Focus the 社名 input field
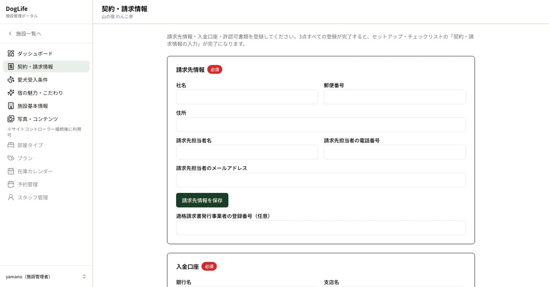 (247, 97)
